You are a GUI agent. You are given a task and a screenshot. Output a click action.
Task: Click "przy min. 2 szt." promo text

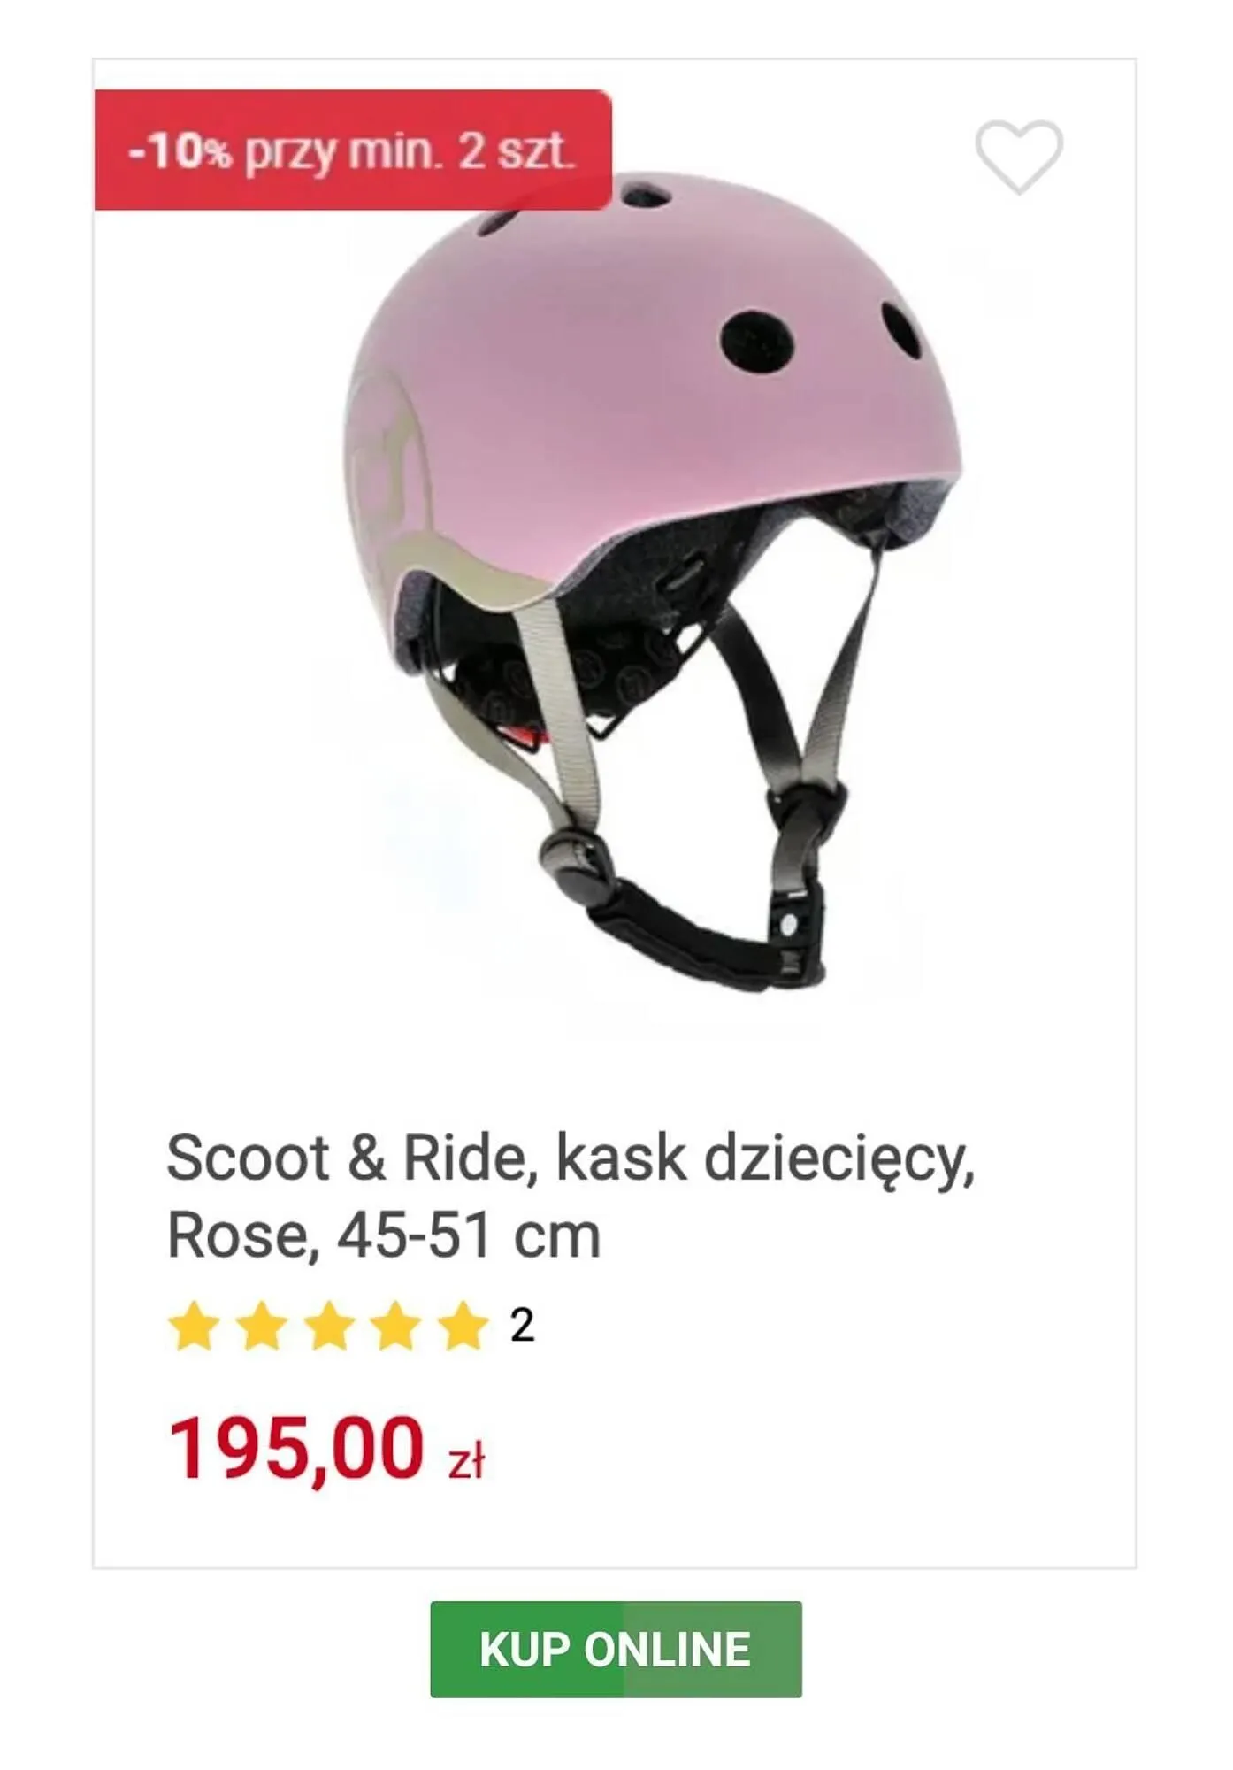coord(410,152)
